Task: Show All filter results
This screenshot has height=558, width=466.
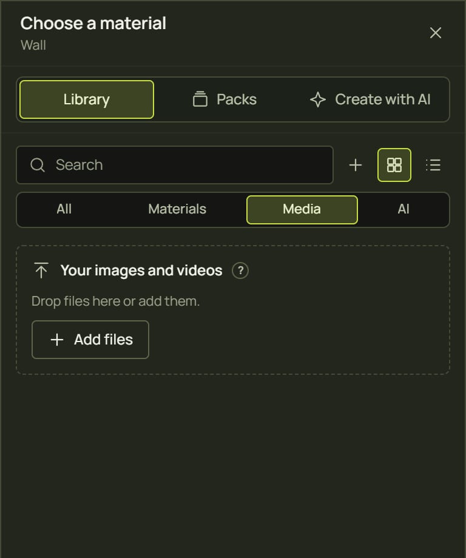Action: (x=64, y=209)
